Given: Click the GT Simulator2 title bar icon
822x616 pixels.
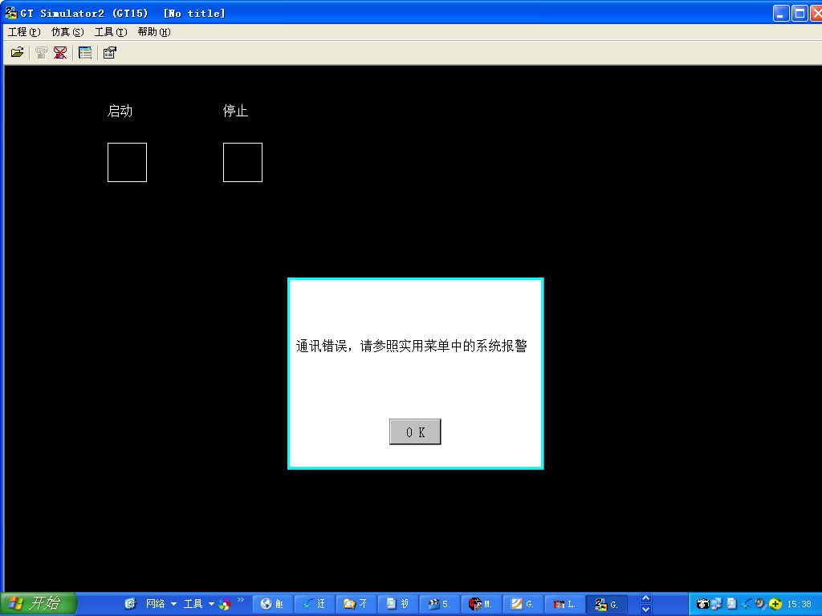Looking at the screenshot, I should coord(11,14).
